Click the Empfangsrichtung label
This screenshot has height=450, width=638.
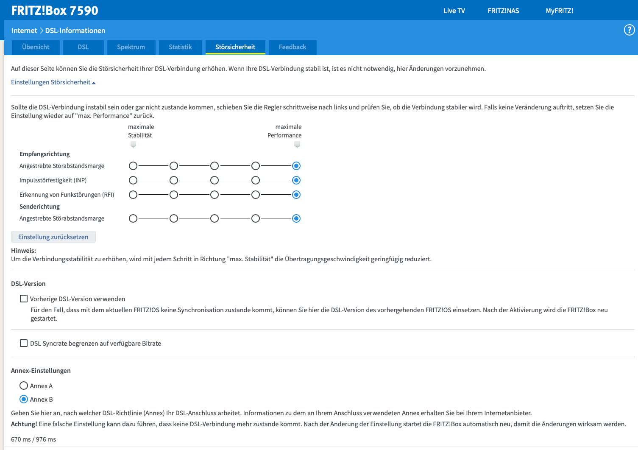coord(45,154)
